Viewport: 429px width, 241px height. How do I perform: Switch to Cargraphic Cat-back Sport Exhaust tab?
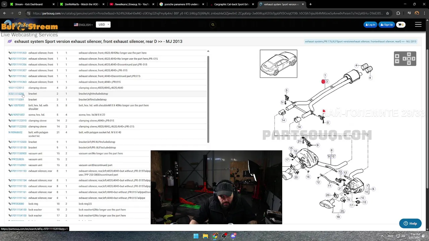(x=232, y=4)
